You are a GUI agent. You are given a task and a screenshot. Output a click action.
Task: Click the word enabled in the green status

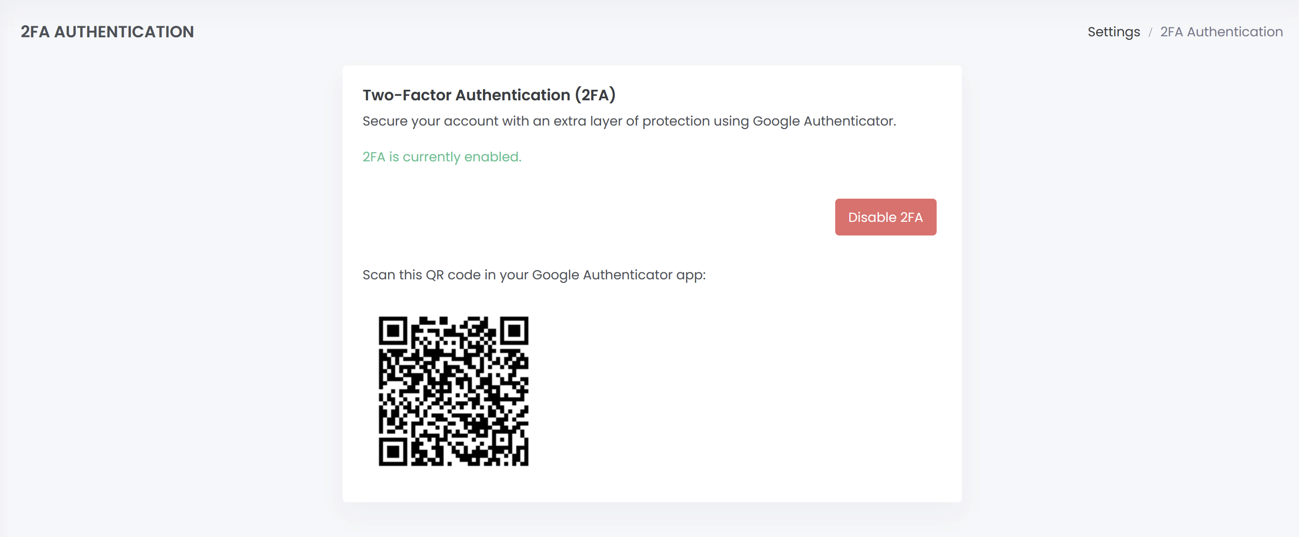[x=492, y=157]
